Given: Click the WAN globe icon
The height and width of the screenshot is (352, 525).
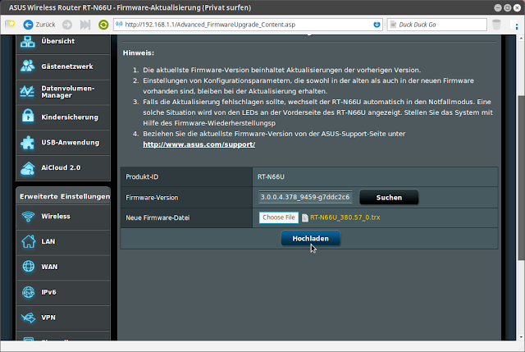Looking at the screenshot, I should [x=29, y=267].
